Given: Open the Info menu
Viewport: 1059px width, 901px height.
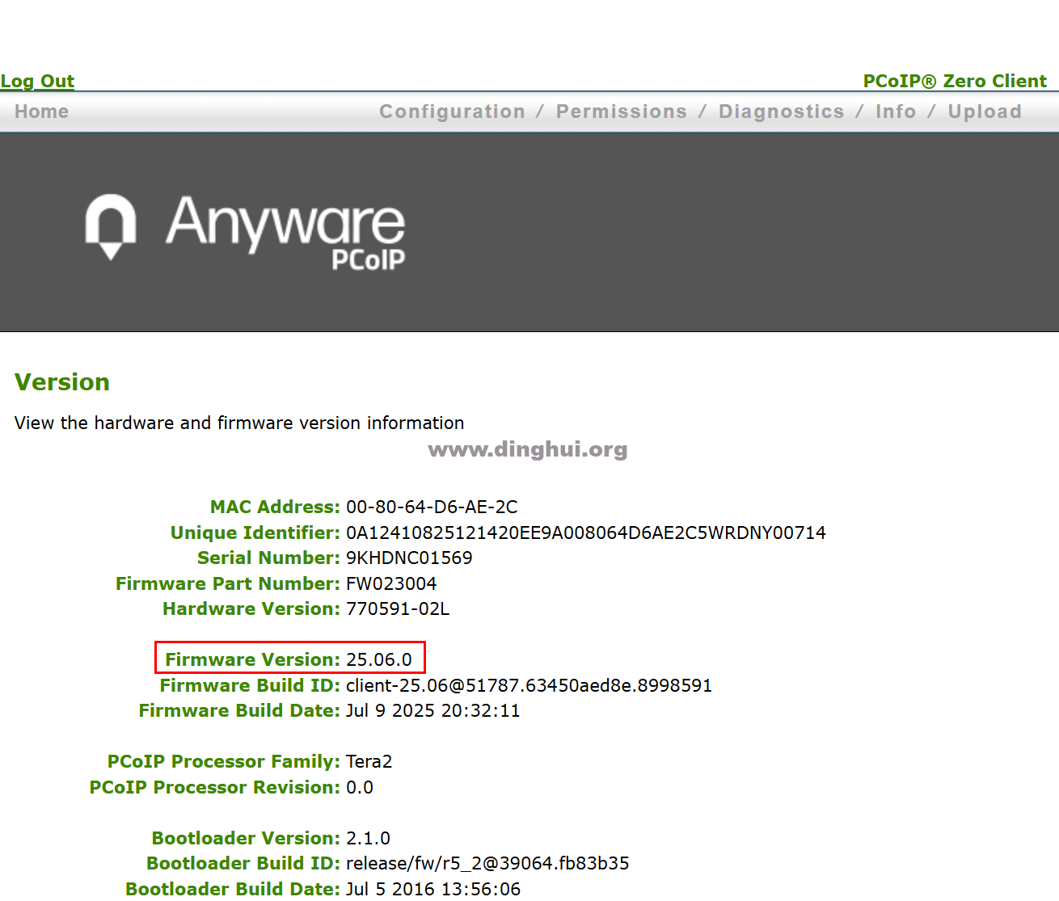Looking at the screenshot, I should (896, 112).
